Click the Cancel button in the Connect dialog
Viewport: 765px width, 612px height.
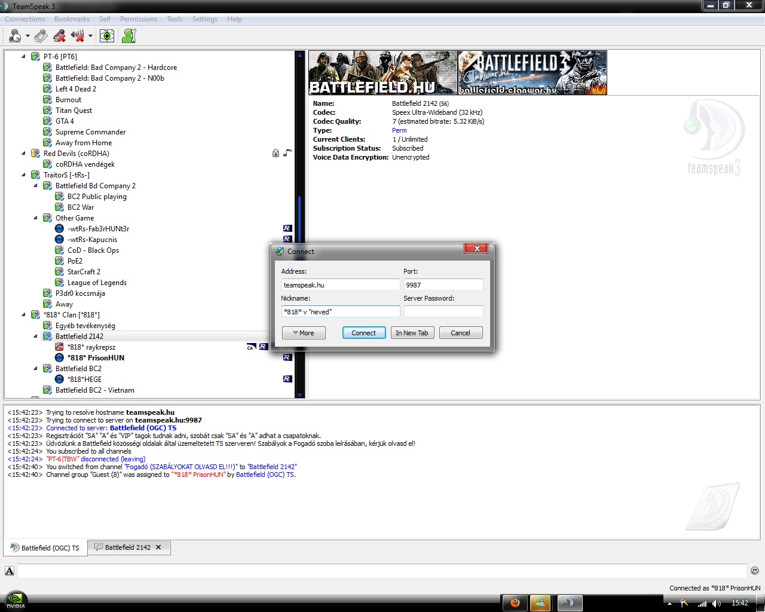(461, 333)
